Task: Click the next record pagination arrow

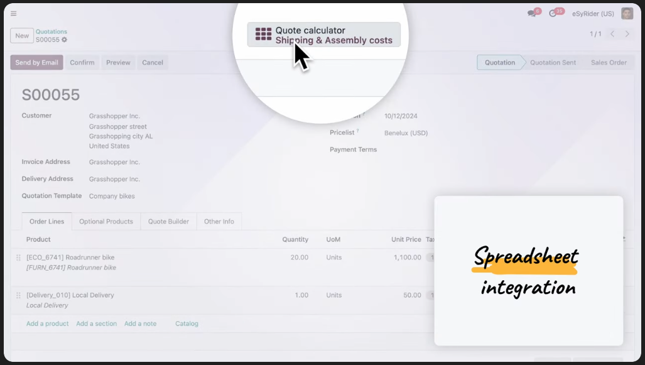Action: [x=628, y=35]
